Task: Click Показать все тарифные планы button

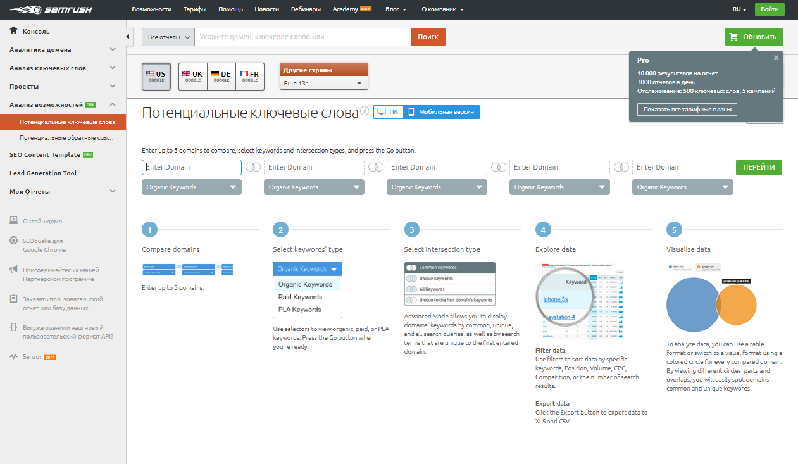Action: (x=687, y=110)
